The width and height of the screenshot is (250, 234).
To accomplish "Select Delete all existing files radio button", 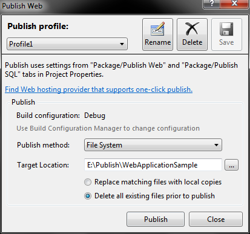I will [88, 196].
